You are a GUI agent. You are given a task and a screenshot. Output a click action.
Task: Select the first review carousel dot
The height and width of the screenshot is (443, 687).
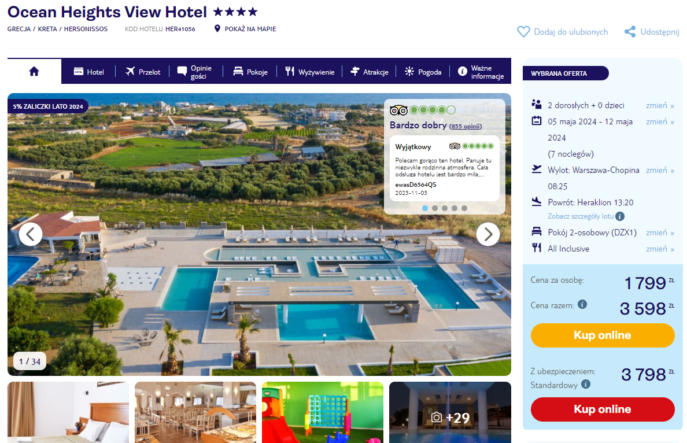click(424, 208)
